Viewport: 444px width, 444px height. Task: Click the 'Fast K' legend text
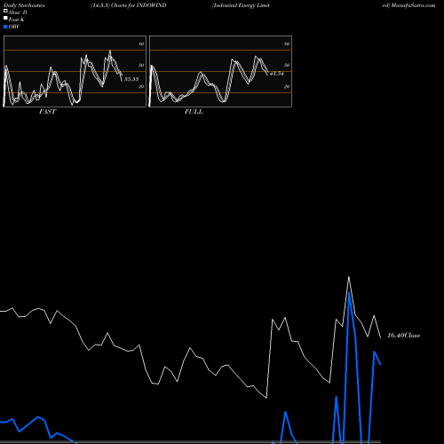(17, 20)
